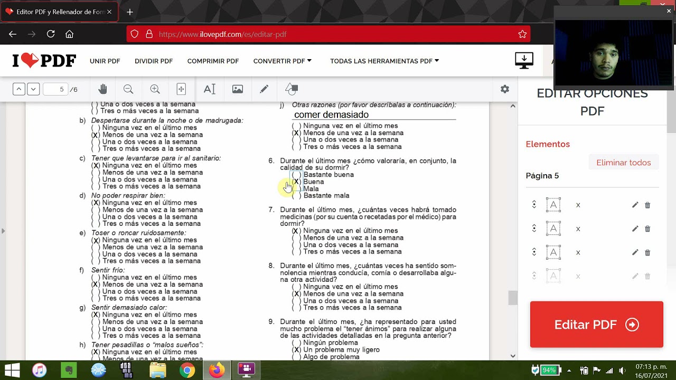The width and height of the screenshot is (676, 380).
Task: Open the CONVERTIR PDF dropdown
Action: pos(283,61)
